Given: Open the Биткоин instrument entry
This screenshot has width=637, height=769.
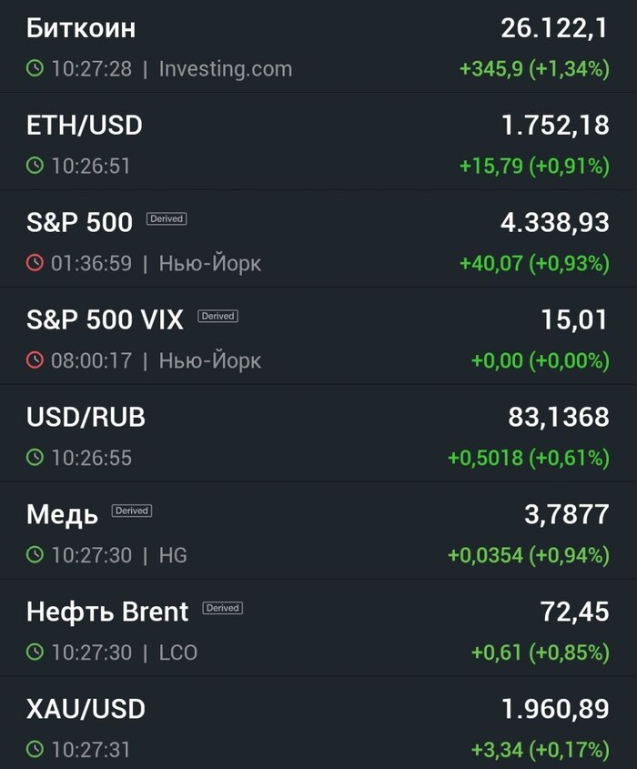Looking at the screenshot, I should click(x=82, y=28).
